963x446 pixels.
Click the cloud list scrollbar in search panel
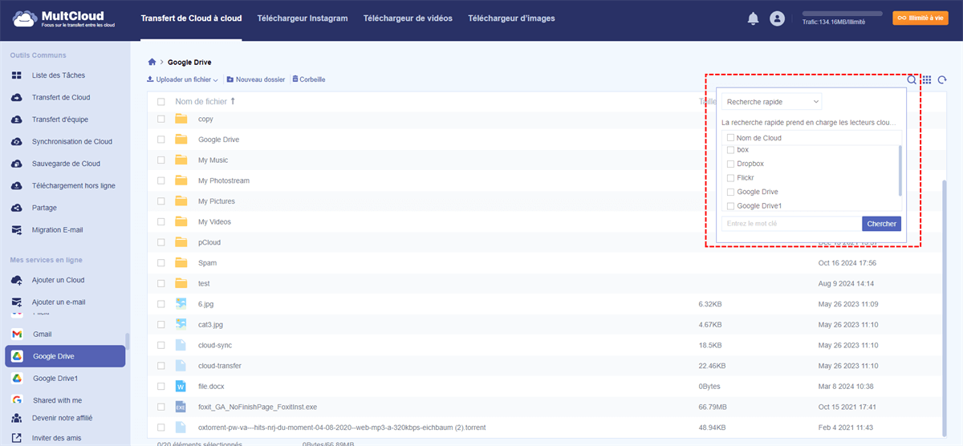pos(900,170)
